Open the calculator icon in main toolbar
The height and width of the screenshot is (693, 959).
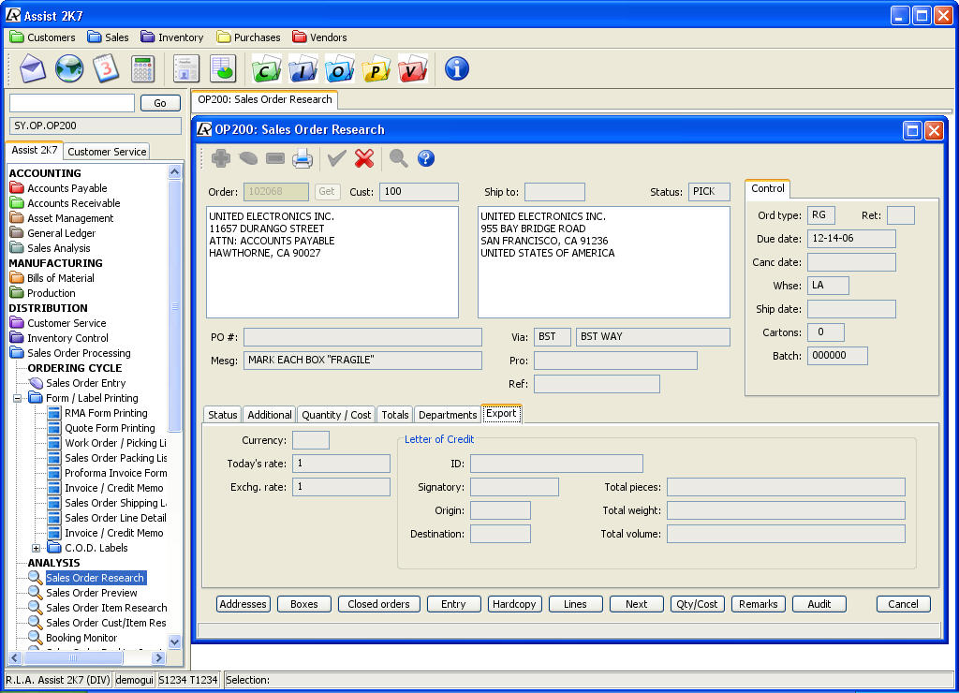click(x=142, y=68)
